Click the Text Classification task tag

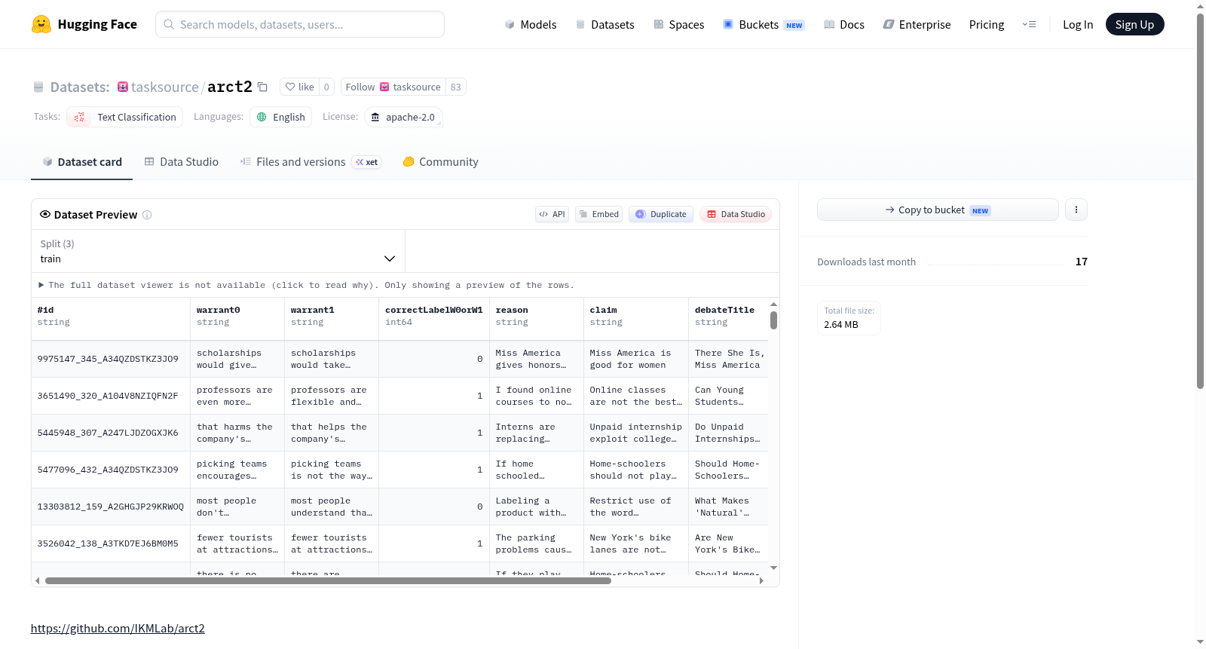(x=125, y=117)
